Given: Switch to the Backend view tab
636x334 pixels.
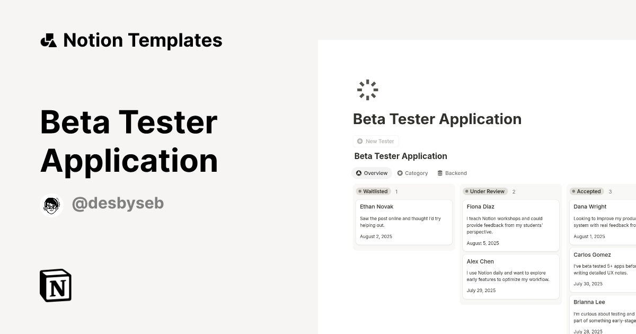Looking at the screenshot, I should 452,172.
